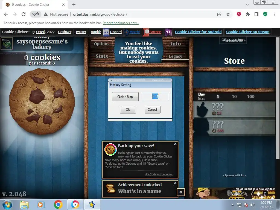Open Chrome three-dot menu
The height and width of the screenshot is (210, 280).
(x=274, y=14)
